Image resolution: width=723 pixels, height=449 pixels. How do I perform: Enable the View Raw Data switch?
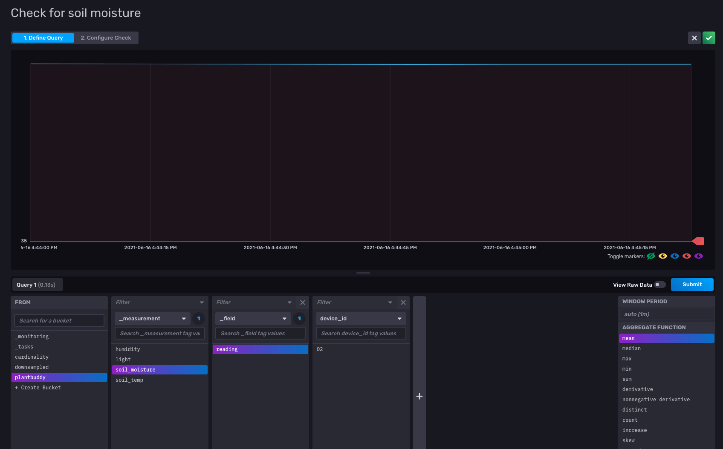(x=660, y=285)
